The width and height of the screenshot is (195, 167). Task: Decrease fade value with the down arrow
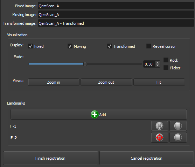coord(158,65)
